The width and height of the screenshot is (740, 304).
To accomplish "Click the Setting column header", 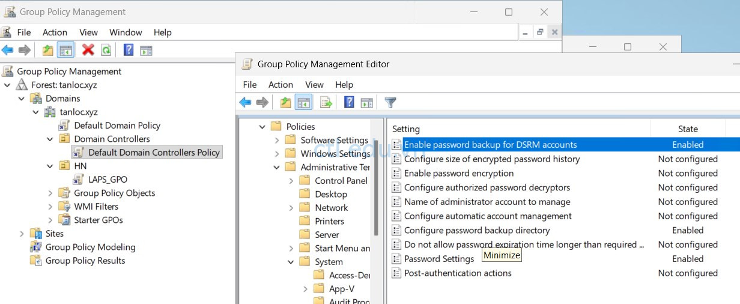I will (519, 129).
